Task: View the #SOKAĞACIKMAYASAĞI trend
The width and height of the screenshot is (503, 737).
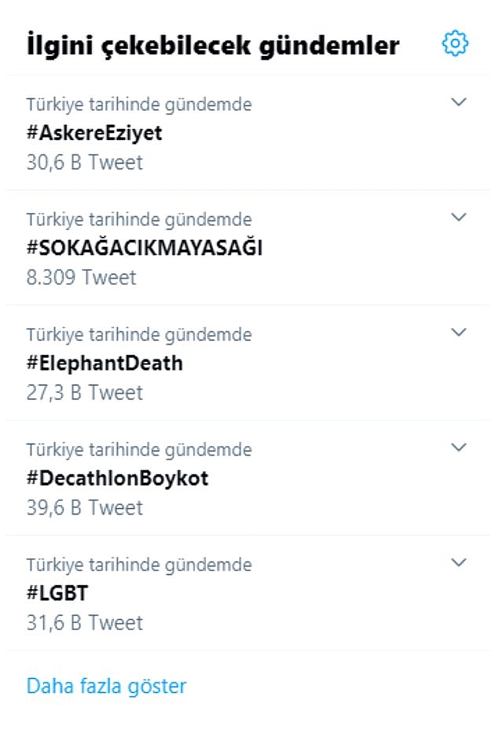Action: pos(145,248)
